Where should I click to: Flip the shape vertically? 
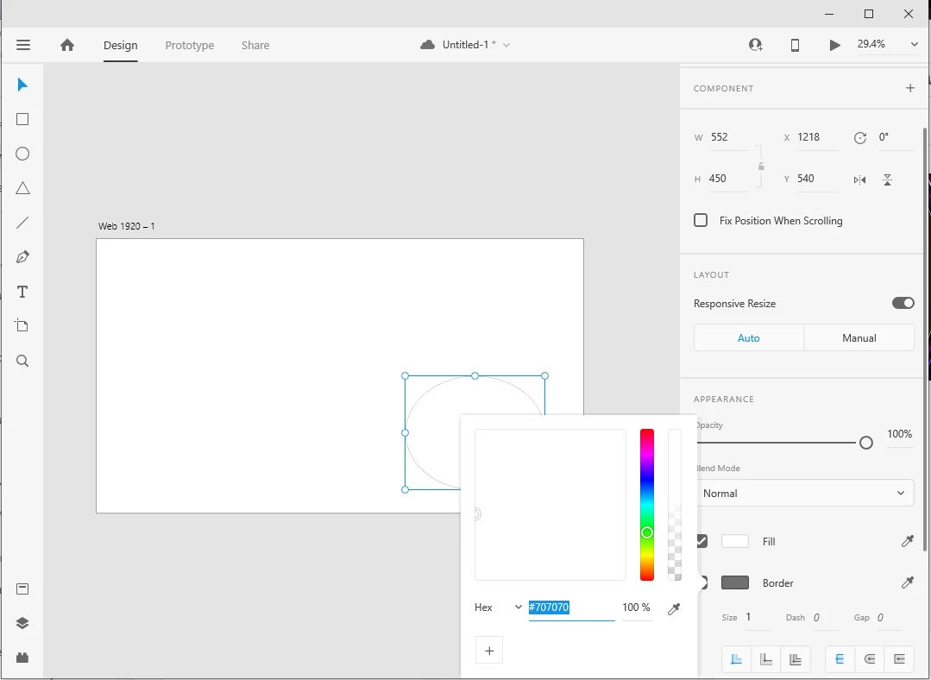pyautogui.click(x=887, y=180)
